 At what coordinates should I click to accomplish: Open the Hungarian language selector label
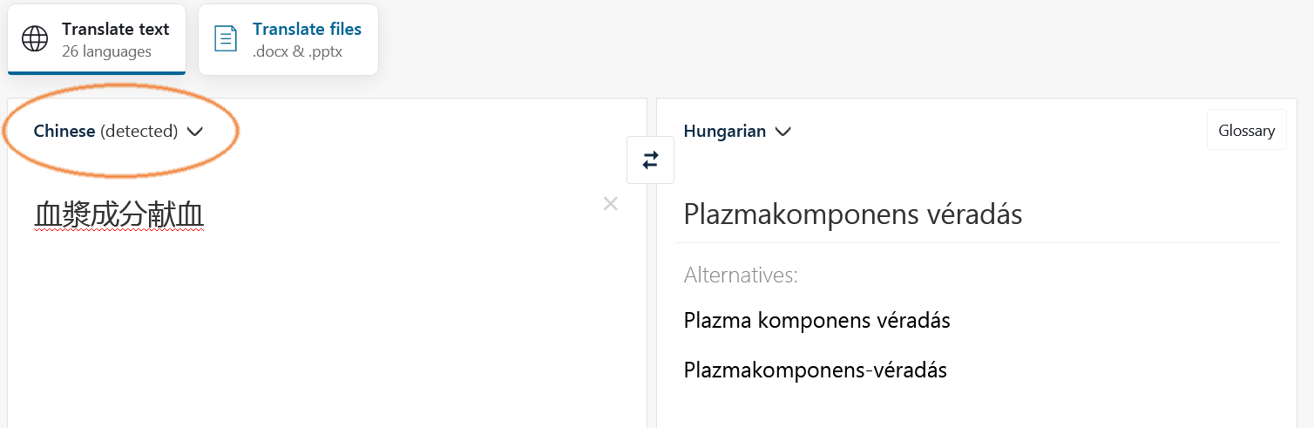(x=725, y=132)
